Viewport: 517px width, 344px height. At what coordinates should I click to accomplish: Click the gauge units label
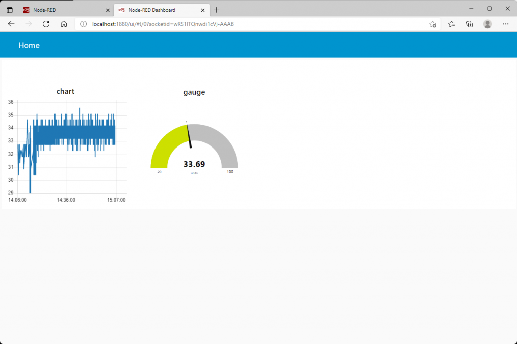pos(194,173)
